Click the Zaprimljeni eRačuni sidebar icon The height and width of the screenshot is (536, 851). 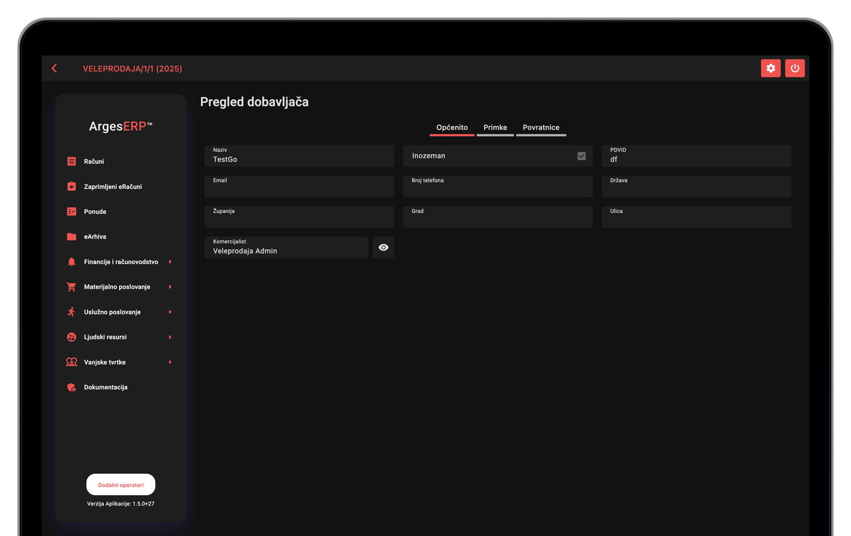(72, 186)
